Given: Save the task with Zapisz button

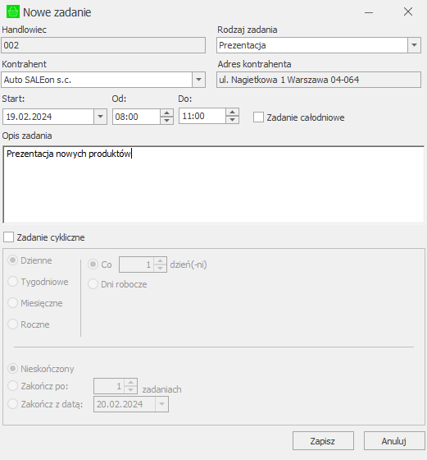Looking at the screenshot, I should pyautogui.click(x=323, y=440).
